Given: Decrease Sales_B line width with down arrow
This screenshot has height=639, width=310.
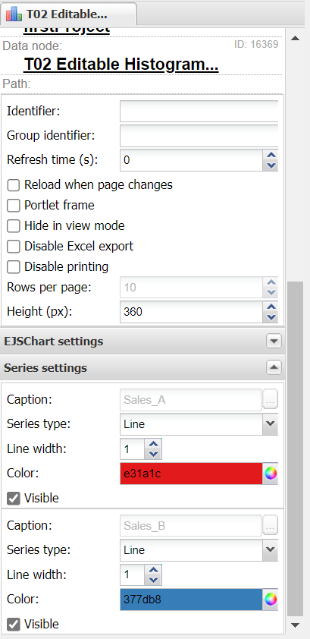Looking at the screenshot, I should [x=153, y=580].
